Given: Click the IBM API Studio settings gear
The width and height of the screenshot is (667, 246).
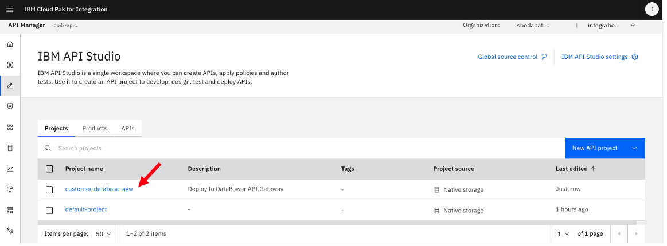Looking at the screenshot, I should coord(635,57).
